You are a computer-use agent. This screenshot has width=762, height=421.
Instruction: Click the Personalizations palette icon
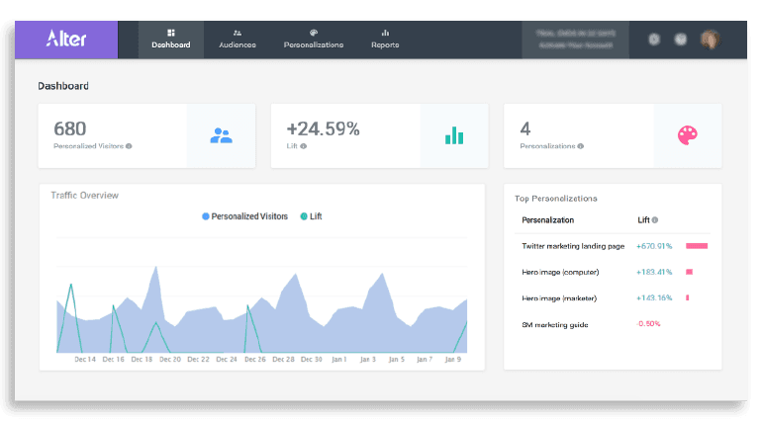click(x=688, y=135)
